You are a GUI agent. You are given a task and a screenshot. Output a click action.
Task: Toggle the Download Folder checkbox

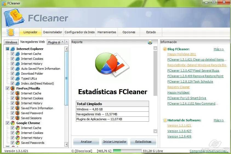click(12, 74)
